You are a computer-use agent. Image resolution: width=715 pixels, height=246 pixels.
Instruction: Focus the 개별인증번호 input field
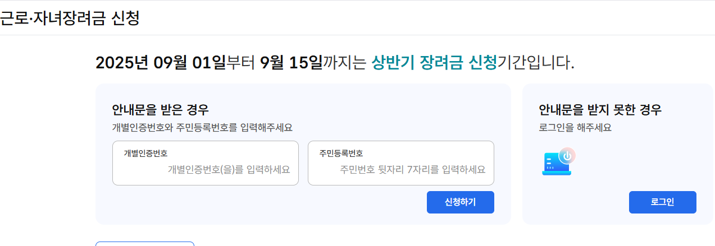pyautogui.click(x=206, y=163)
